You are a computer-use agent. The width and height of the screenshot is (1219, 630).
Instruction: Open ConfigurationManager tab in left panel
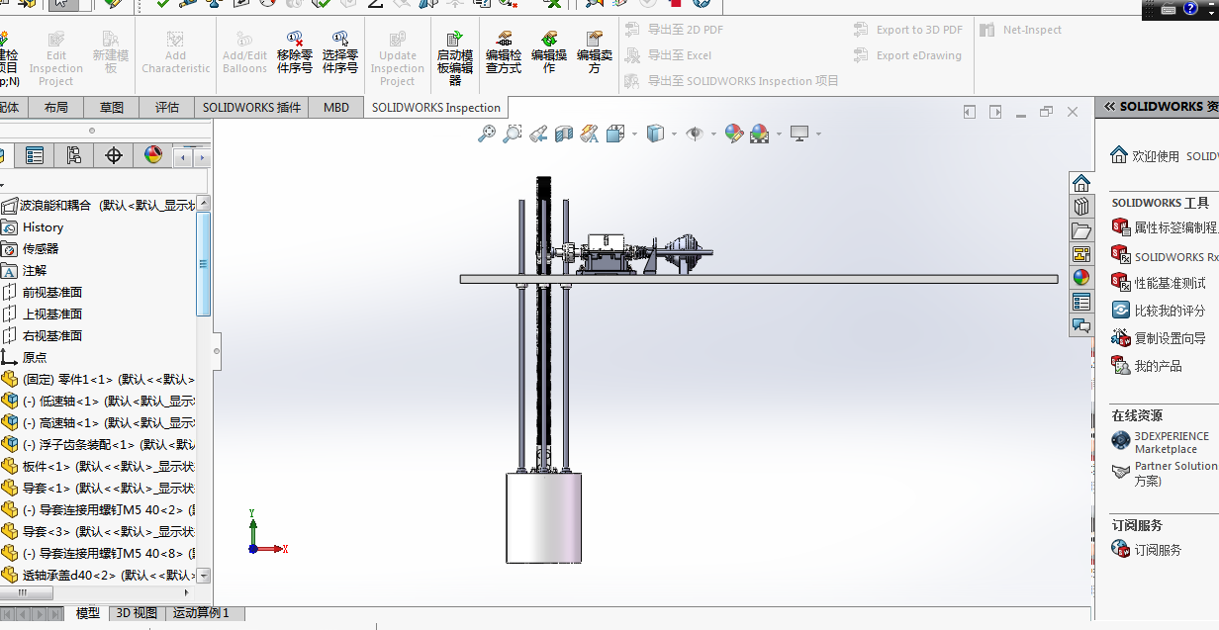tap(74, 155)
